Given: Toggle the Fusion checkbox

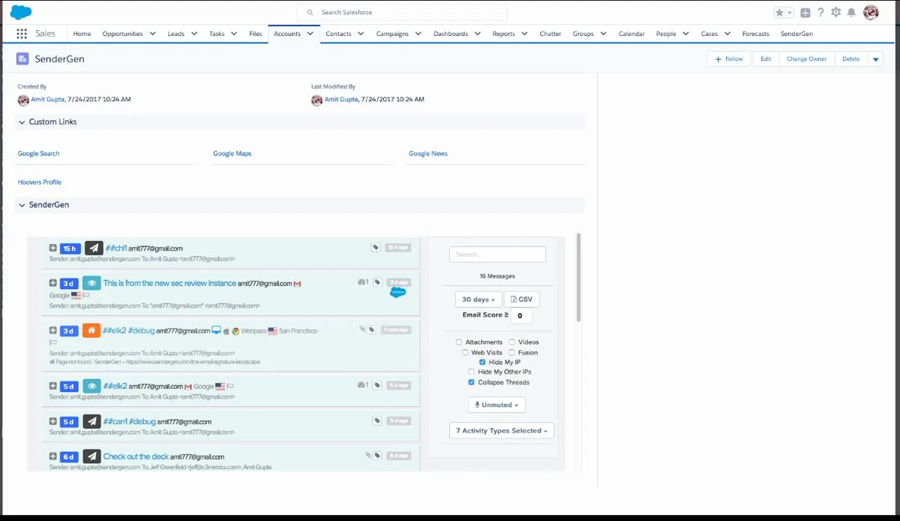Looking at the screenshot, I should pos(512,352).
